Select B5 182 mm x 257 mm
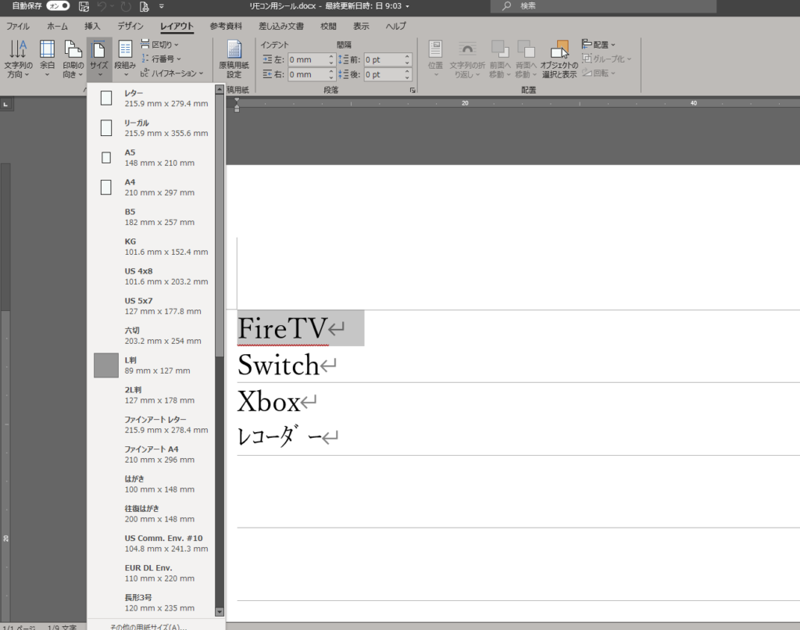The image size is (800, 630). point(151,217)
